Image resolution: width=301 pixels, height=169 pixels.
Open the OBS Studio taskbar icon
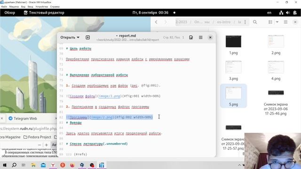92,165
